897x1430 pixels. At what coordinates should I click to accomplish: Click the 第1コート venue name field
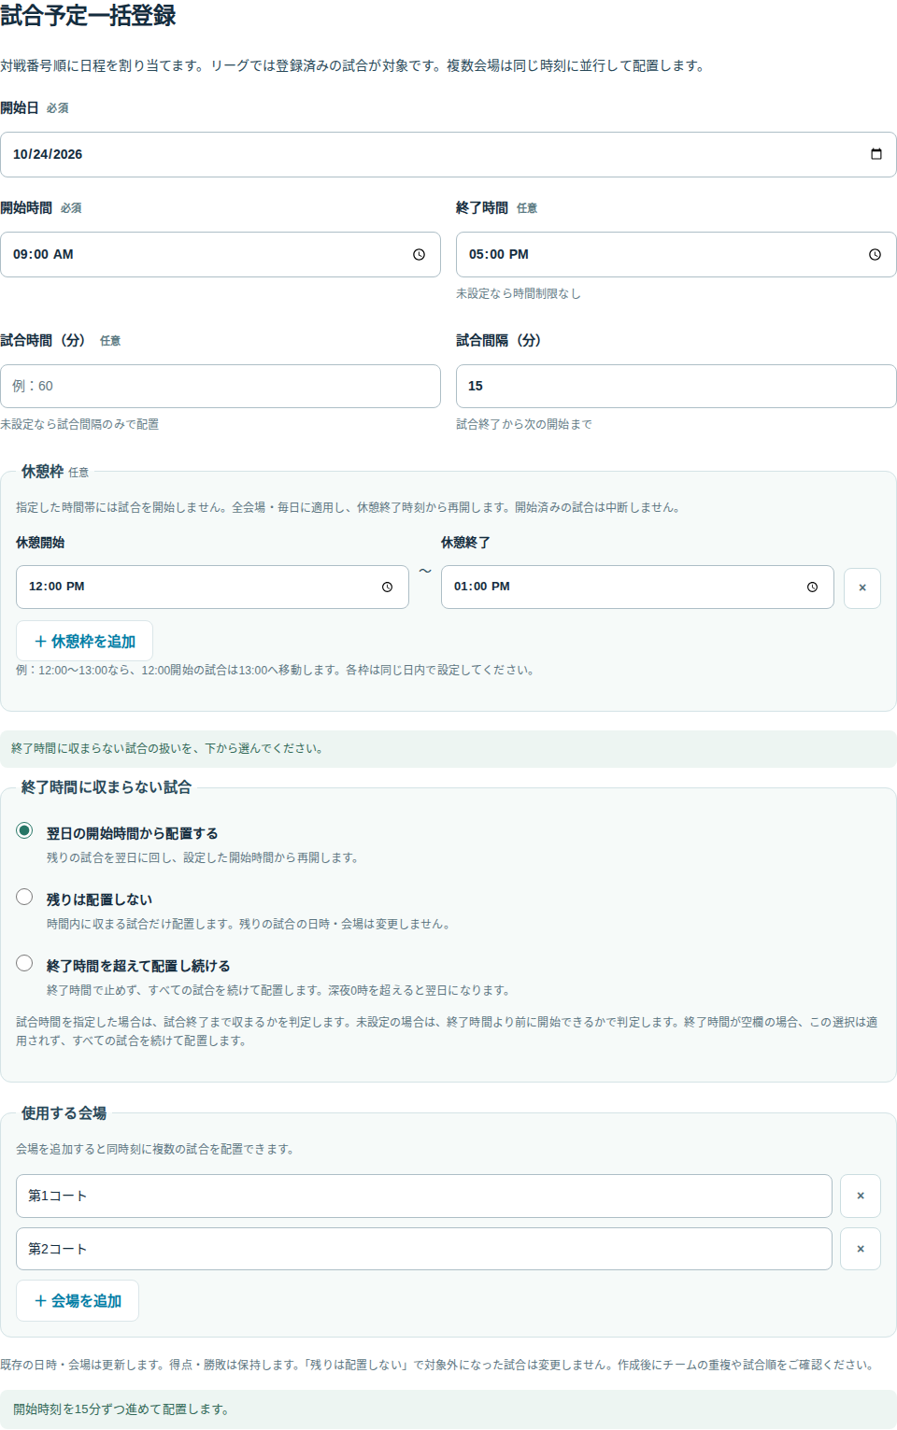[x=424, y=1196]
